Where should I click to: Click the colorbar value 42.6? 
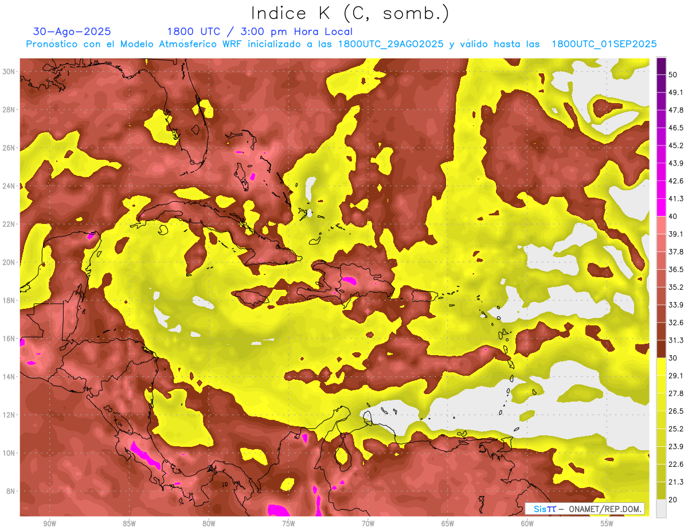coord(676,181)
